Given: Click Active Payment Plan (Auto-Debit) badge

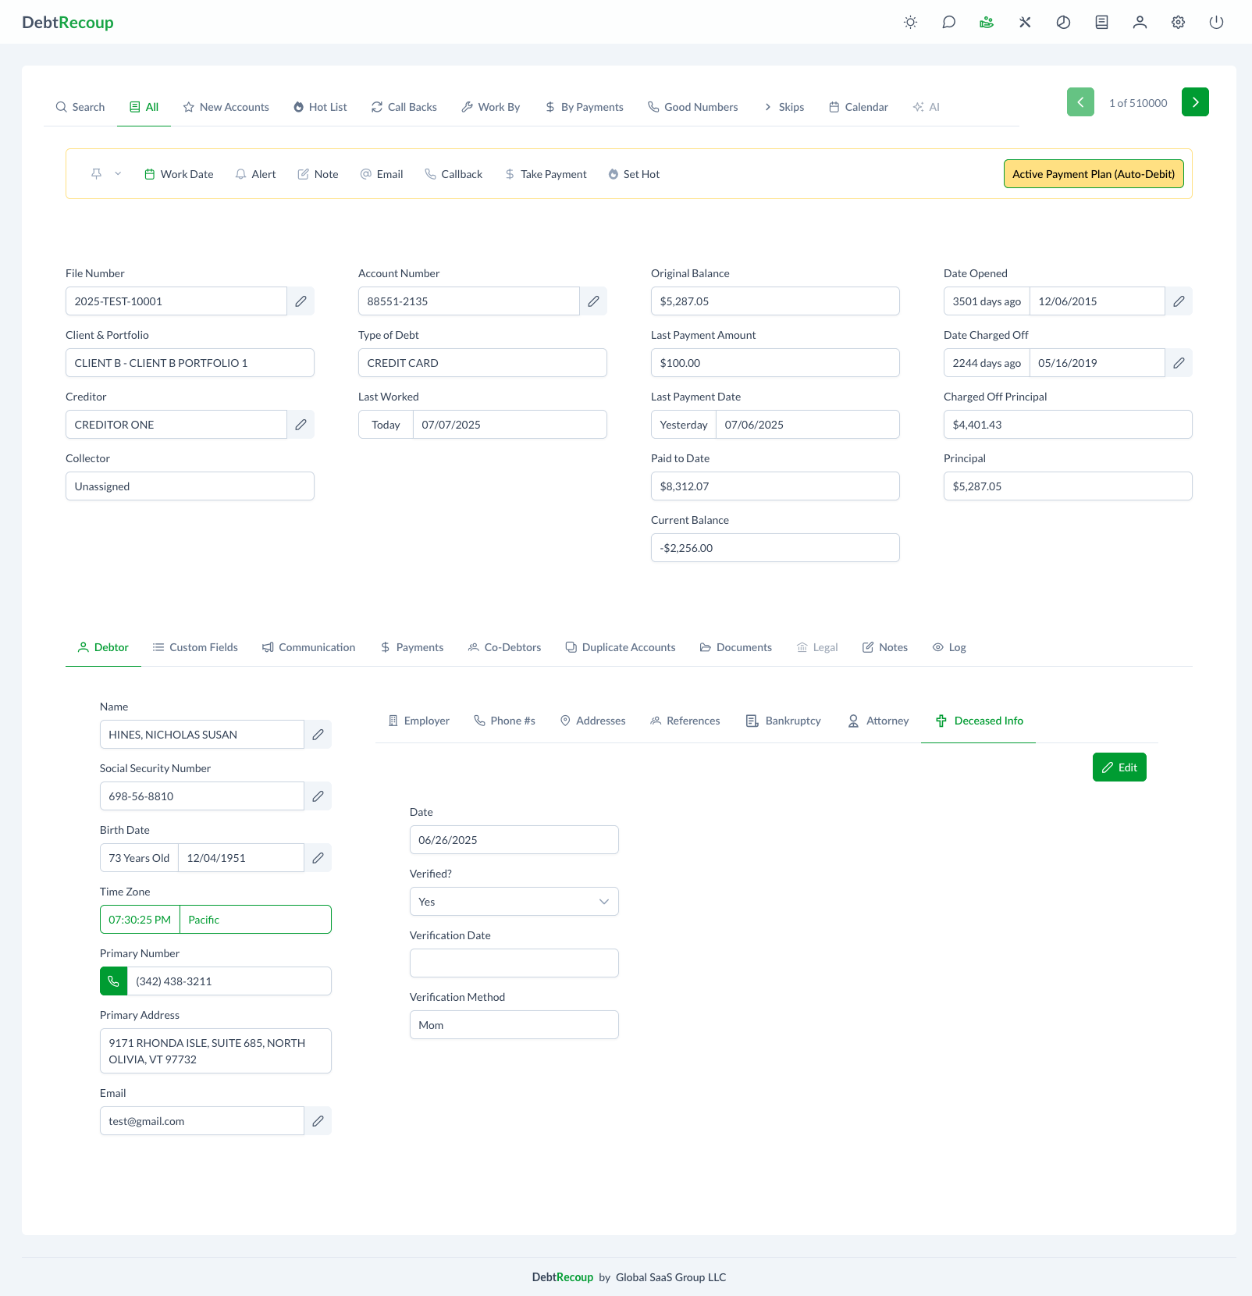Looking at the screenshot, I should [x=1093, y=174].
